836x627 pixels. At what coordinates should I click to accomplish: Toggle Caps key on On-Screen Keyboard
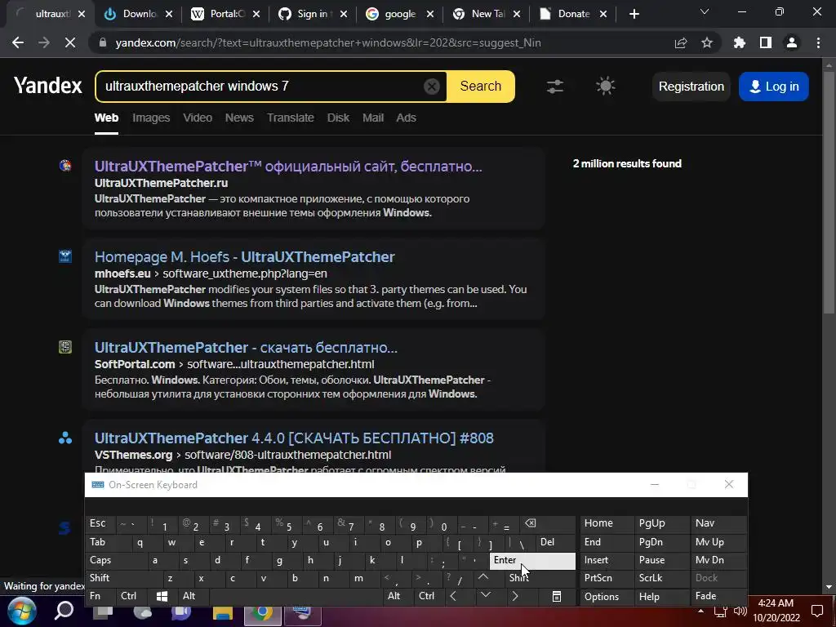(x=115, y=560)
